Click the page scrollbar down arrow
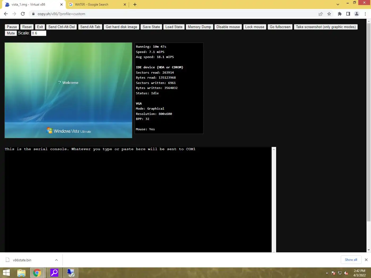371x278 pixels. pos(369,250)
